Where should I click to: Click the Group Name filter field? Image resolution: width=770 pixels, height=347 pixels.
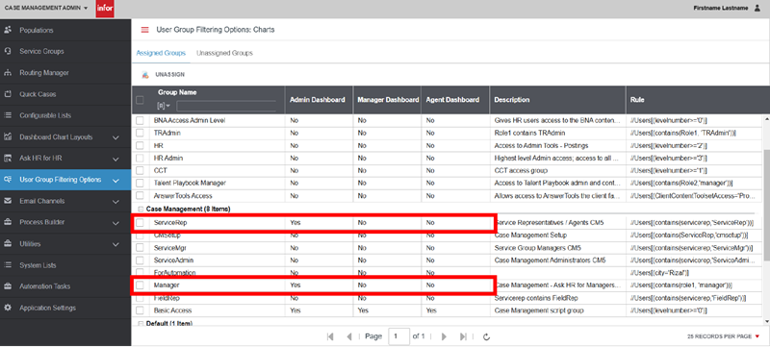[226, 106]
